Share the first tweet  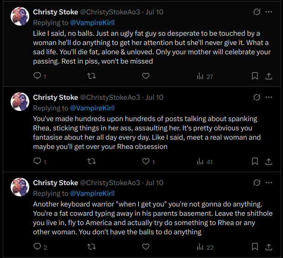[269, 76]
